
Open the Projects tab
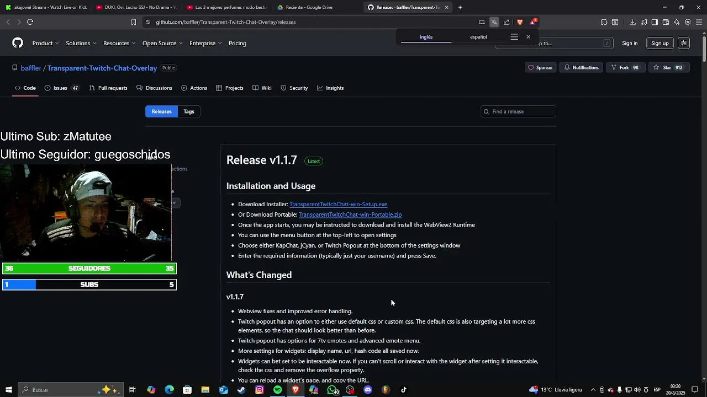[230, 88]
